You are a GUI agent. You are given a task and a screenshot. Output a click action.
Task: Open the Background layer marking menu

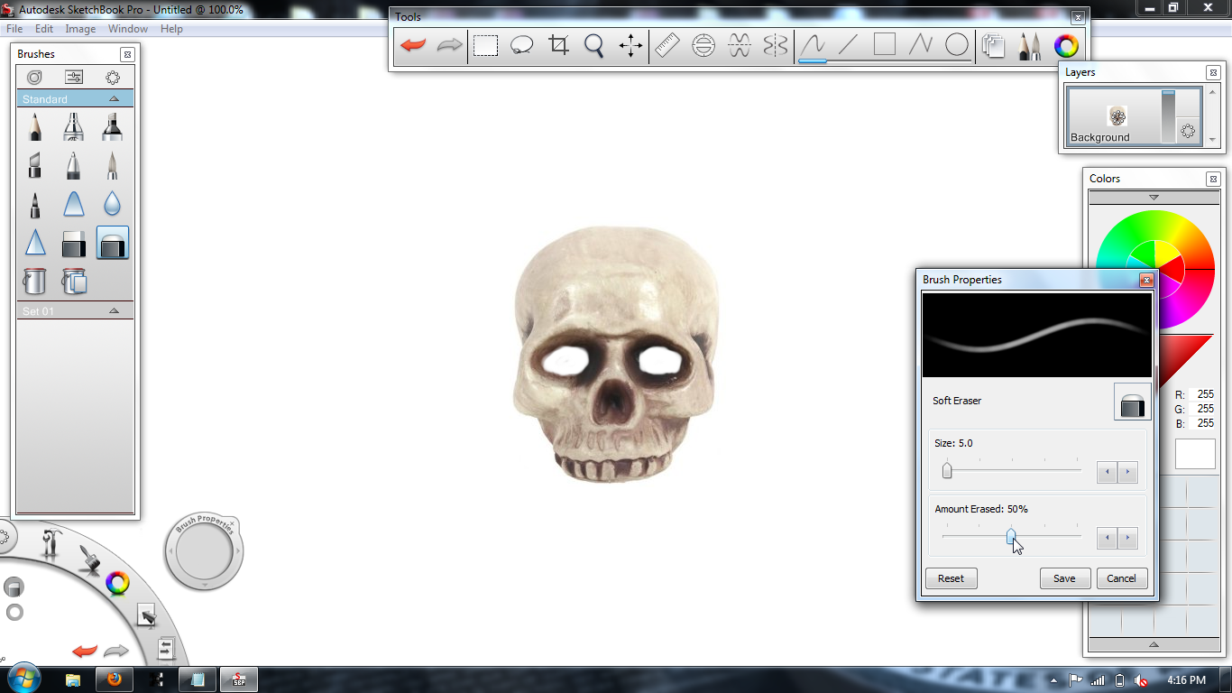(1188, 131)
